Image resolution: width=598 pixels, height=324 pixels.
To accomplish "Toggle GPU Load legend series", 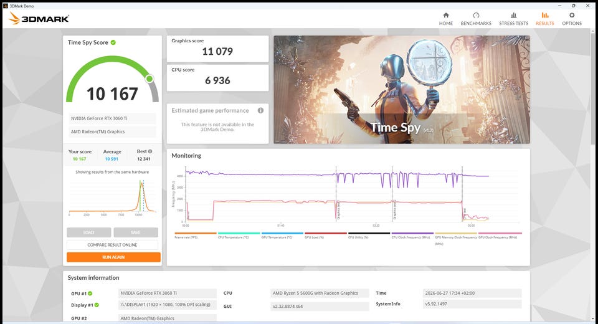I will (326, 236).
